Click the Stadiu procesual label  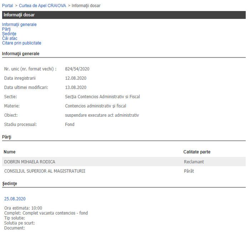(20, 124)
